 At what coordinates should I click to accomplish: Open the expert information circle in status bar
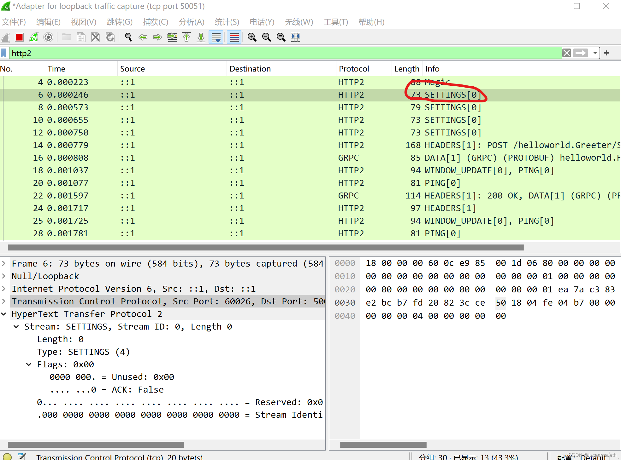[7, 456]
